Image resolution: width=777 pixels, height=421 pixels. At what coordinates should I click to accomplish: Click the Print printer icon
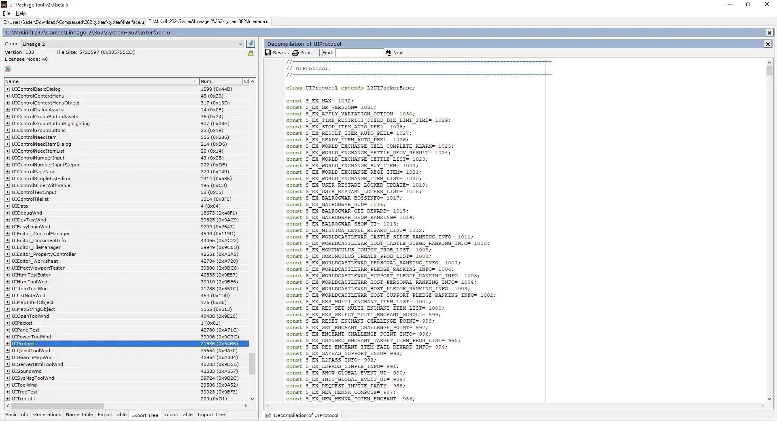coord(295,53)
